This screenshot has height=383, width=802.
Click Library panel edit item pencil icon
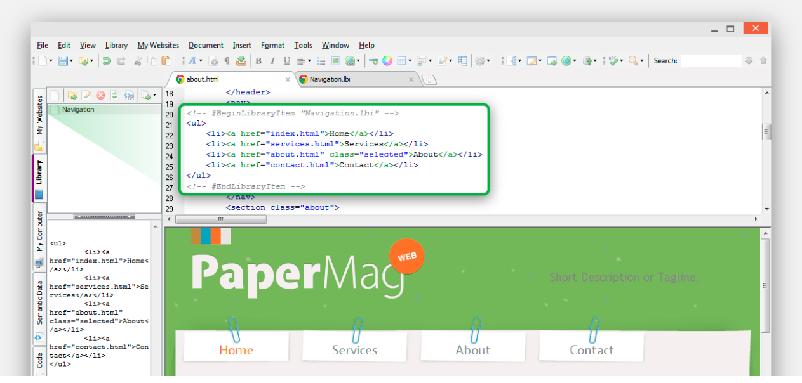(86, 95)
